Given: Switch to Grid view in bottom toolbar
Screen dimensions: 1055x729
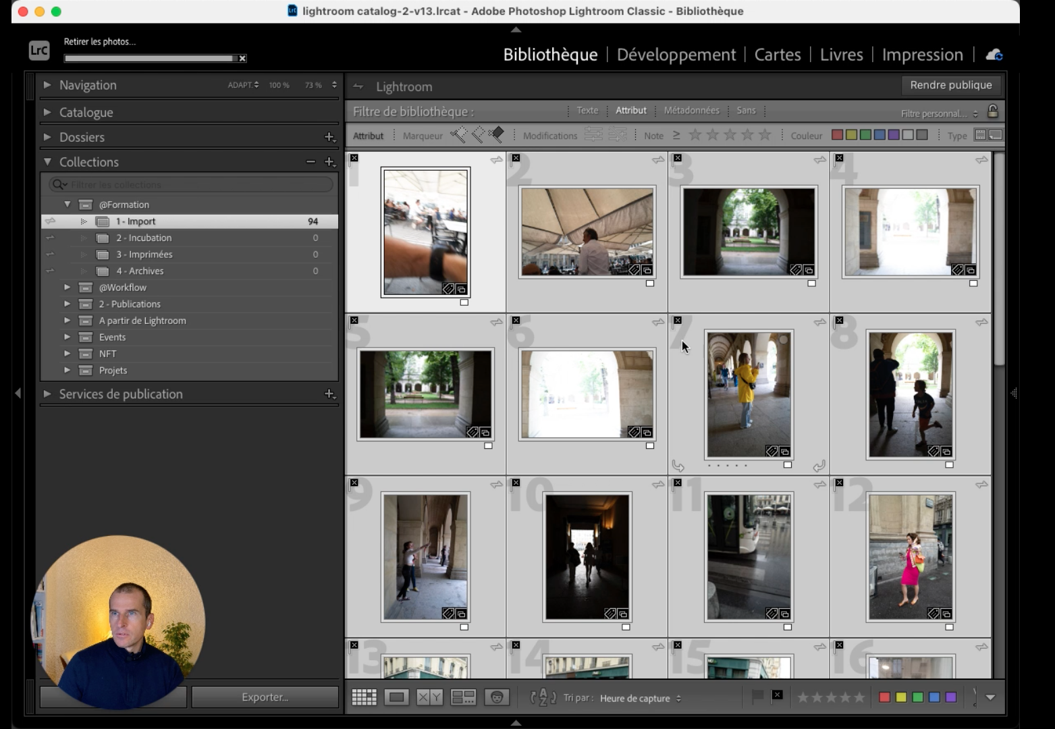Looking at the screenshot, I should pyautogui.click(x=364, y=697).
